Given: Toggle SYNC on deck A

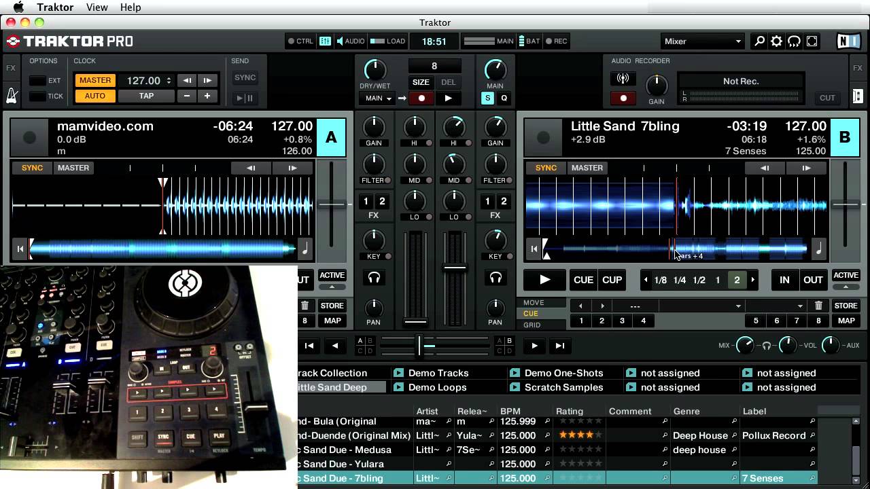Looking at the screenshot, I should [x=32, y=168].
